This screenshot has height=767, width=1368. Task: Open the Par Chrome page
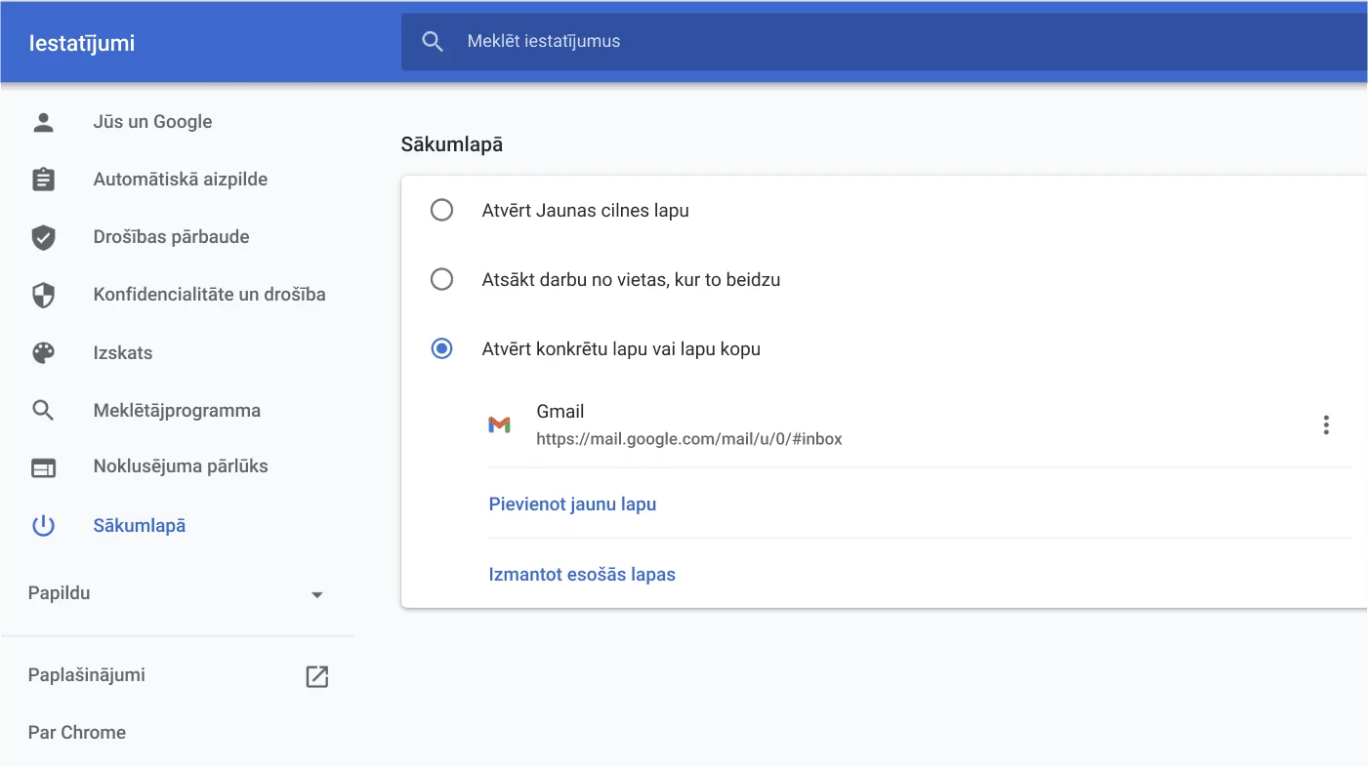tap(76, 732)
